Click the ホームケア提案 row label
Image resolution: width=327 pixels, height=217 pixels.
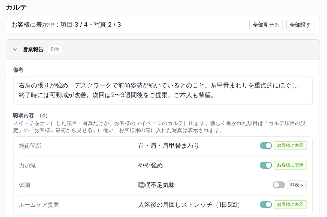39,205
